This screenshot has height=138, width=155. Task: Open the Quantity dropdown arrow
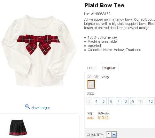(x=114, y=134)
